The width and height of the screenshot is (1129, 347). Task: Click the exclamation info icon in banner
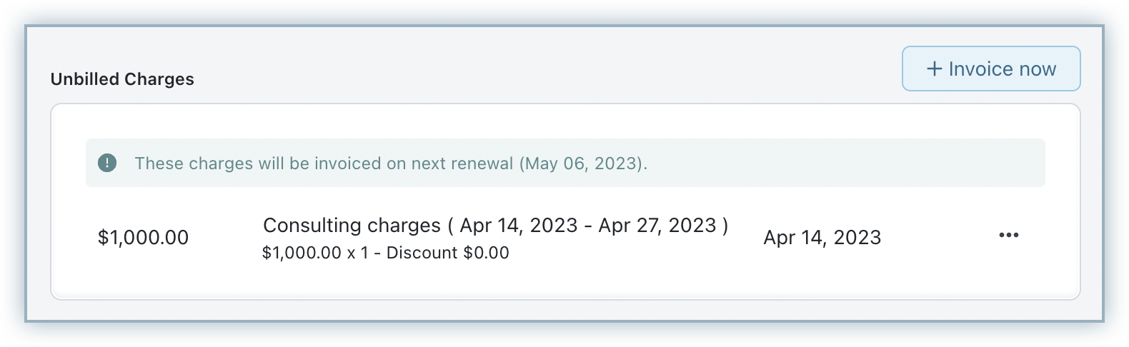click(x=107, y=163)
